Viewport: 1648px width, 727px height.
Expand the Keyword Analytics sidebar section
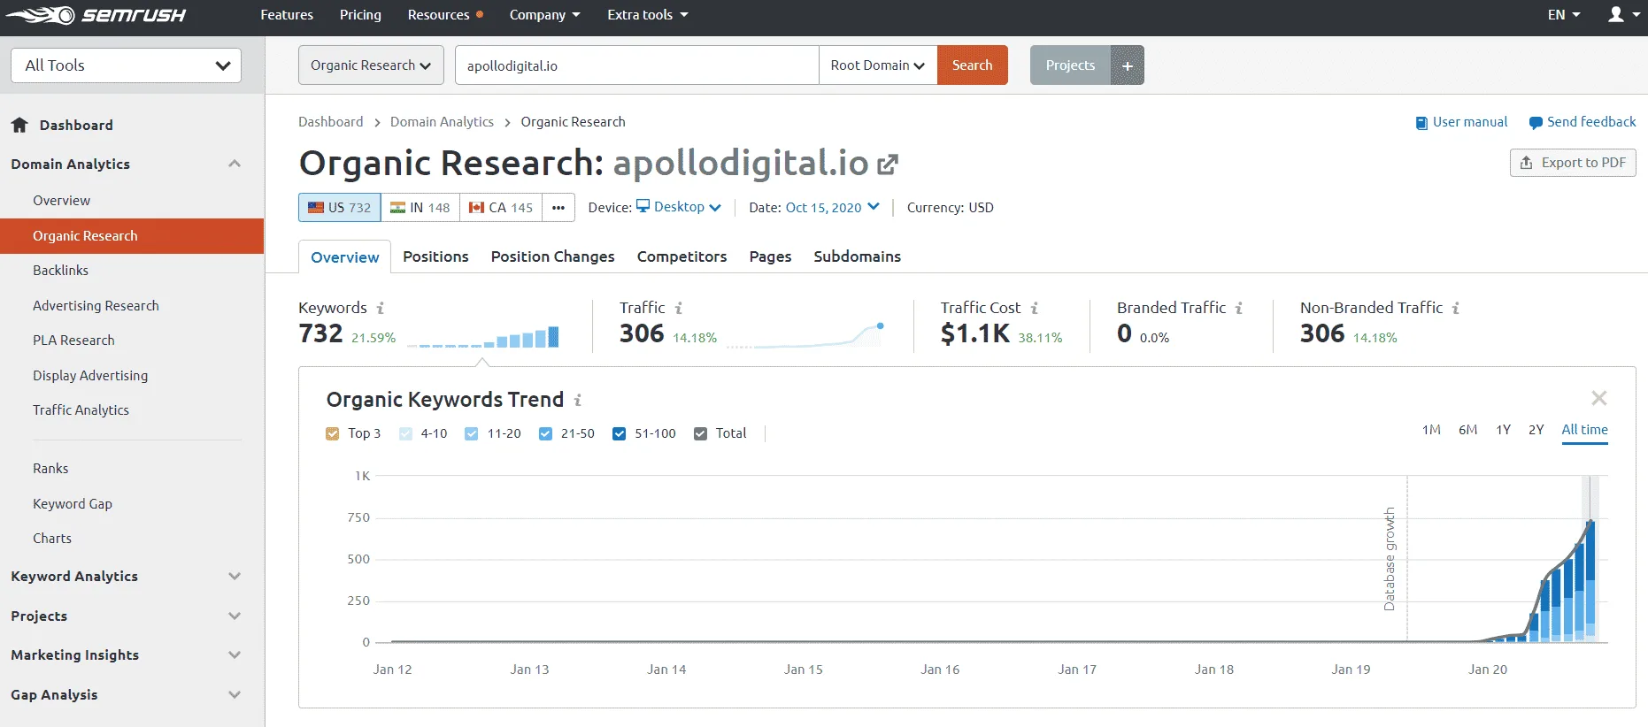[x=126, y=576]
